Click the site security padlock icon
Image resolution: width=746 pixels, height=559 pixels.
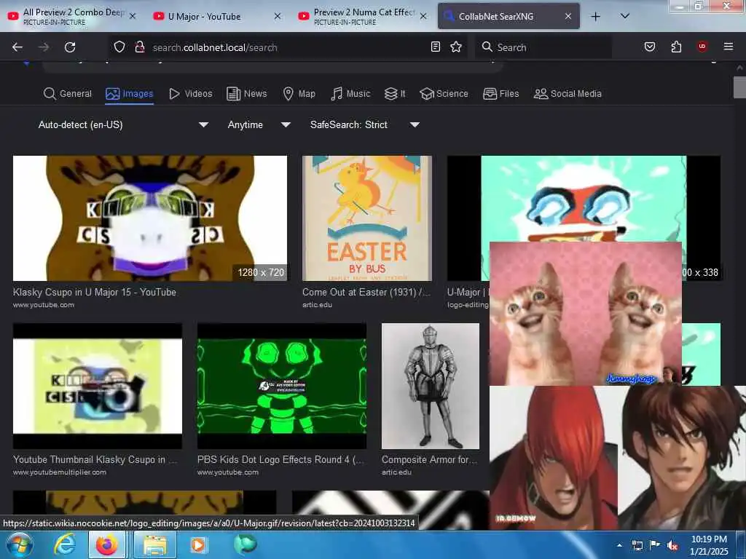139,47
